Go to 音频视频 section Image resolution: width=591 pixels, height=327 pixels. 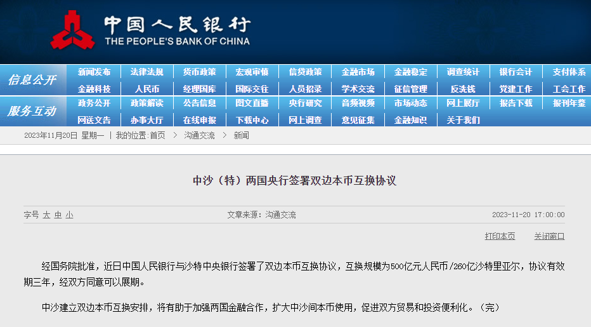(x=358, y=103)
